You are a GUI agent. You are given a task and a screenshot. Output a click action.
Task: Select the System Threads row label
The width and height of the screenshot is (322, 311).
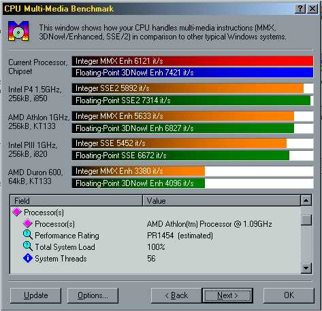click(x=61, y=259)
